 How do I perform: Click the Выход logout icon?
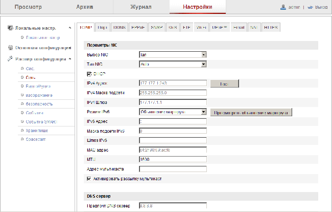point(310,7)
